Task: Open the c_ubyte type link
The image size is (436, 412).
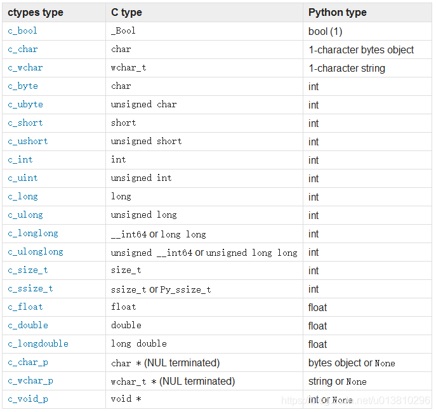Action: coord(25,105)
